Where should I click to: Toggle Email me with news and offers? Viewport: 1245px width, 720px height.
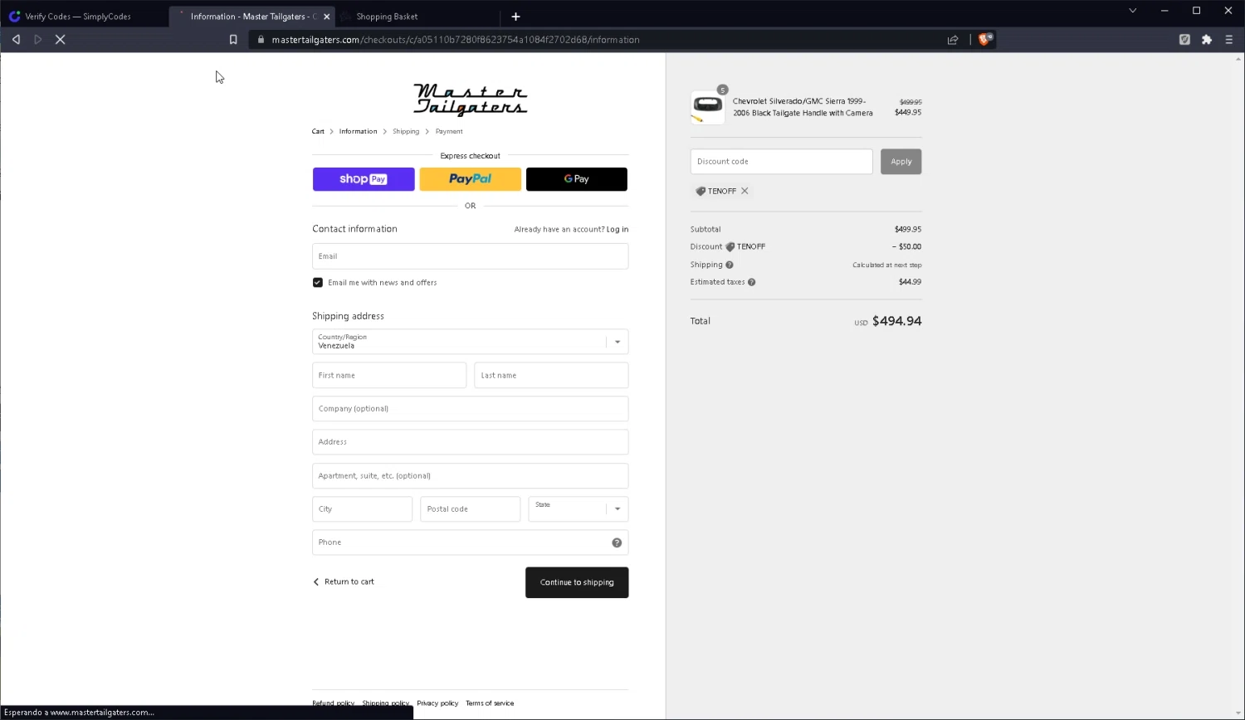pyautogui.click(x=318, y=283)
